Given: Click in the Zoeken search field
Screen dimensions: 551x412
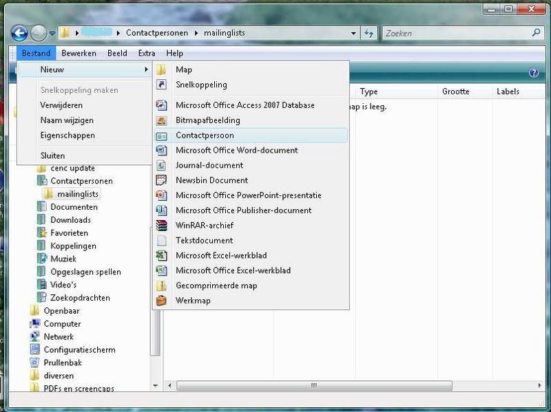Looking at the screenshot, I should [455, 33].
